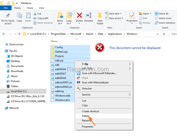
Task: Click Select none in the ribbon
Action: click(163, 18)
